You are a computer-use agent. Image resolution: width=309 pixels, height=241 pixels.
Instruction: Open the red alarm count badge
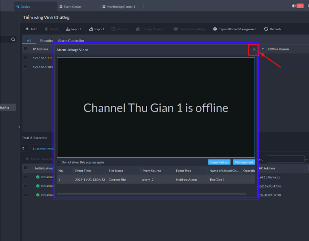point(300,6)
